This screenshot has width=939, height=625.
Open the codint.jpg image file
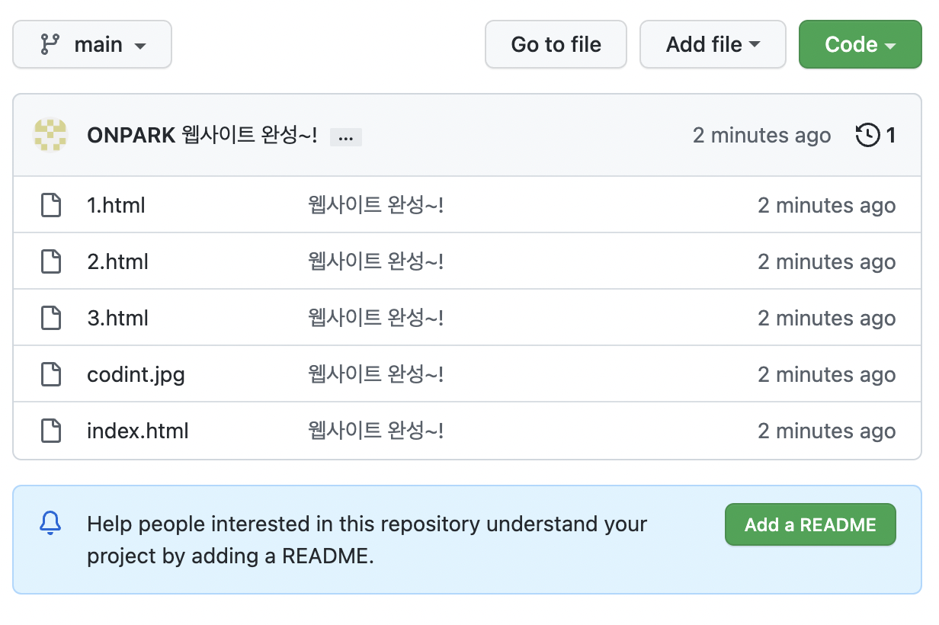pos(136,374)
